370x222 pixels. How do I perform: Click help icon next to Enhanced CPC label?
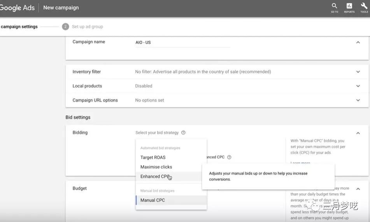229,157
